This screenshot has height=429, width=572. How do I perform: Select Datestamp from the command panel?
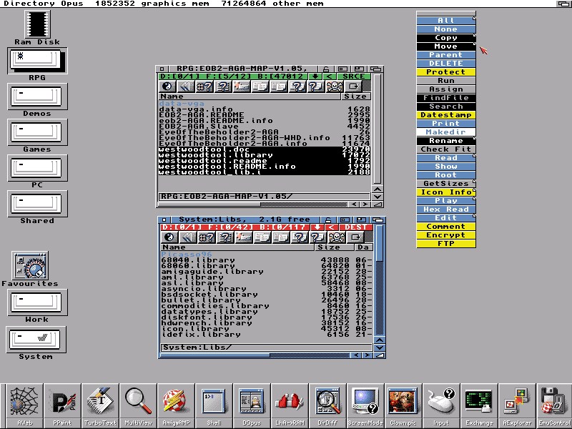pos(445,115)
